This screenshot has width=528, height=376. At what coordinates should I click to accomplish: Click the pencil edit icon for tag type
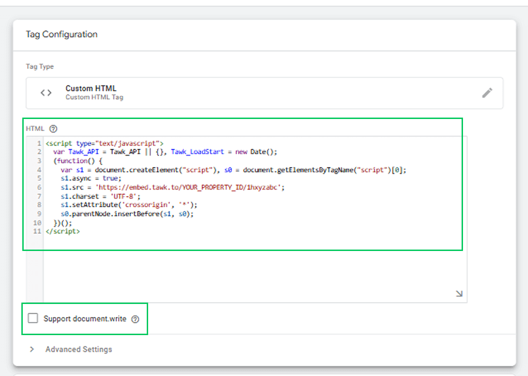point(487,92)
